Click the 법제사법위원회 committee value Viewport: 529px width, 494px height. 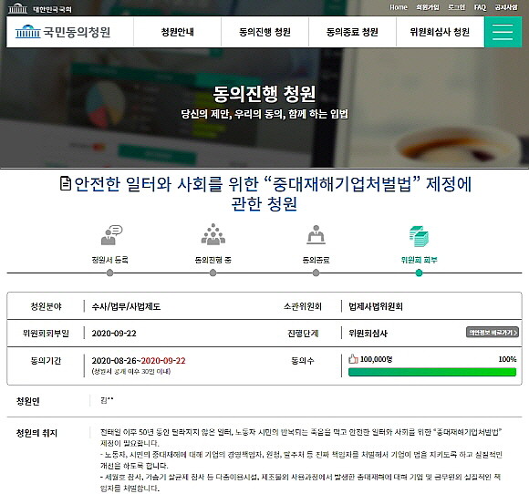click(x=376, y=306)
